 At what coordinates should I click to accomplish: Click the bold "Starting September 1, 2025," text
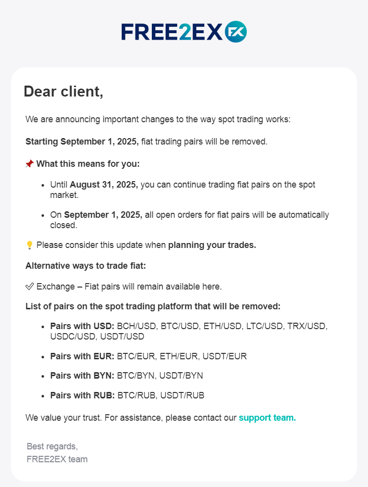pyautogui.click(x=82, y=142)
